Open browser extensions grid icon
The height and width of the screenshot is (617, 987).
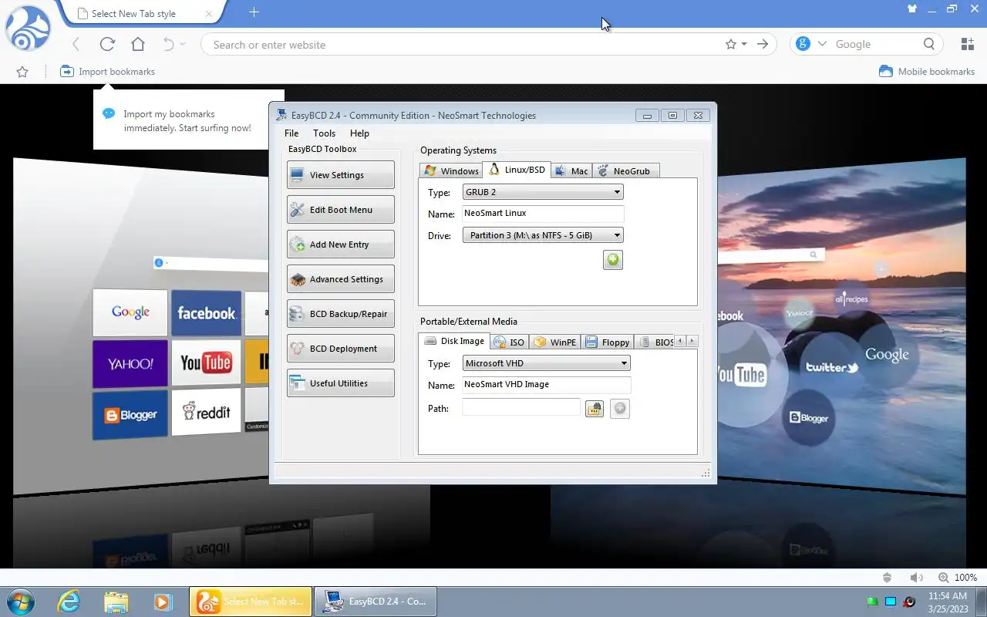[x=967, y=44]
